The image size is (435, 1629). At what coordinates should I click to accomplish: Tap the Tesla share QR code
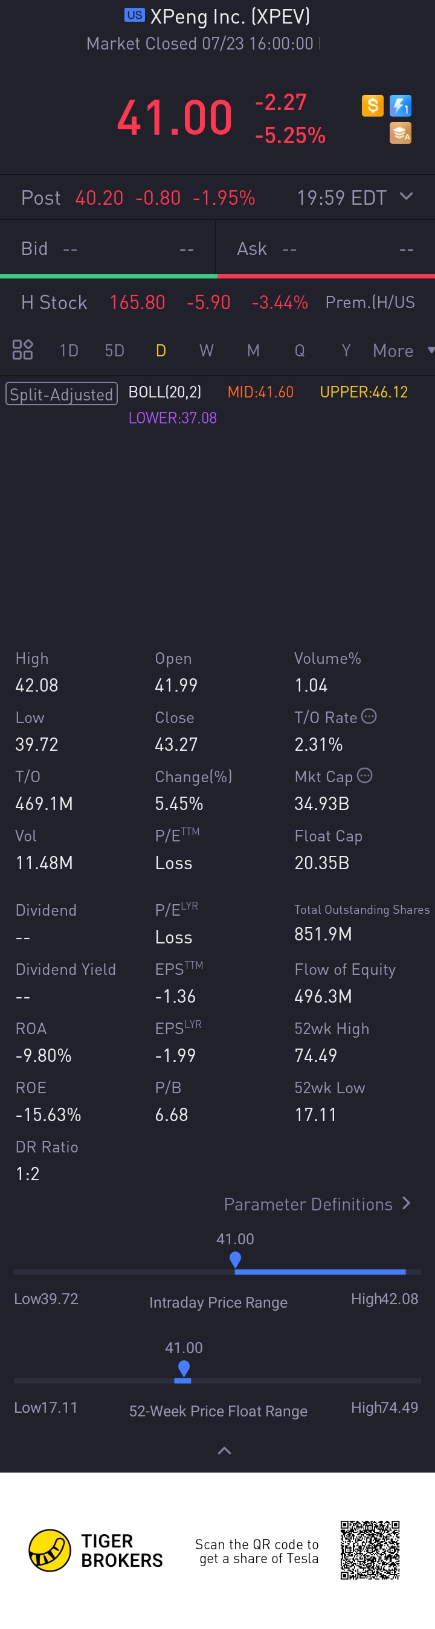click(370, 1550)
